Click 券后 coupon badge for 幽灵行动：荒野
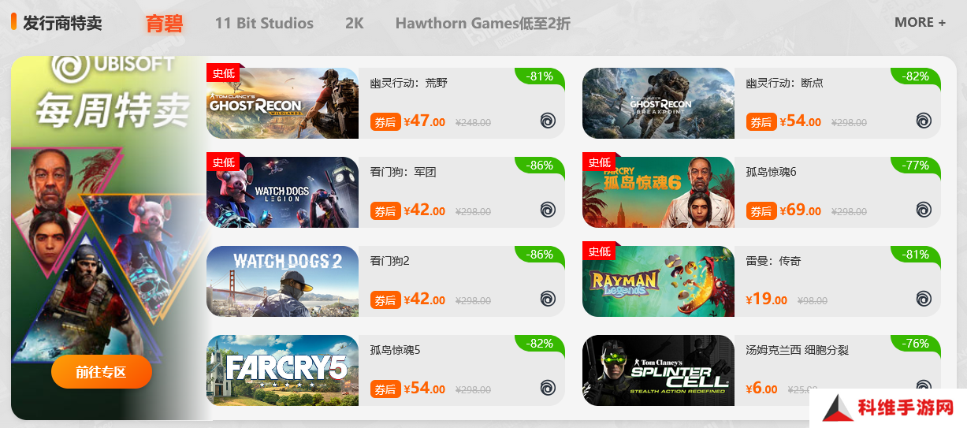Viewport: 967px width, 428px height. click(x=385, y=122)
